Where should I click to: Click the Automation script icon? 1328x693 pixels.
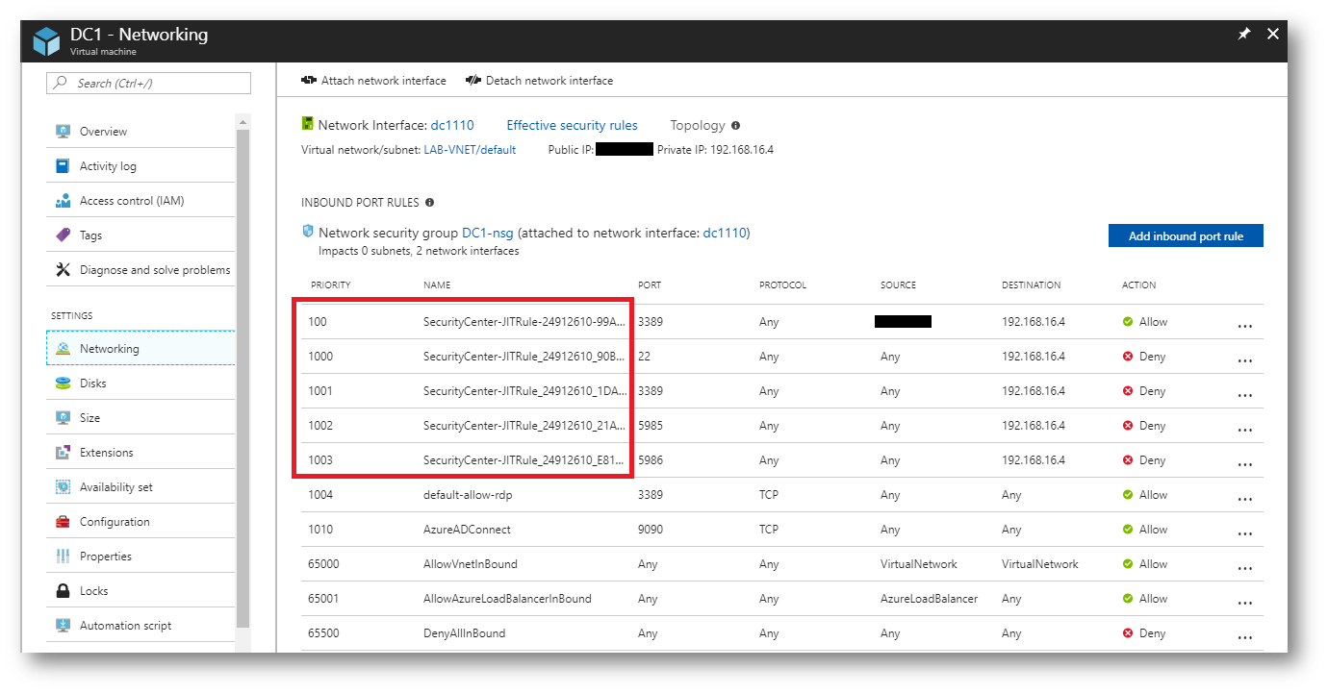tap(63, 626)
